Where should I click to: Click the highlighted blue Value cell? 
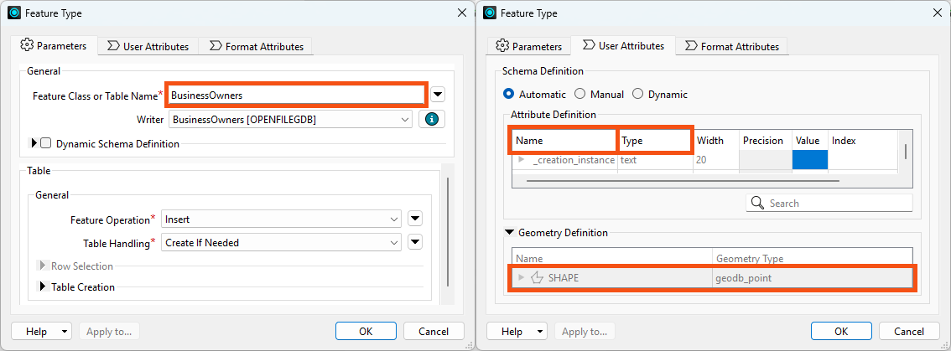point(809,160)
